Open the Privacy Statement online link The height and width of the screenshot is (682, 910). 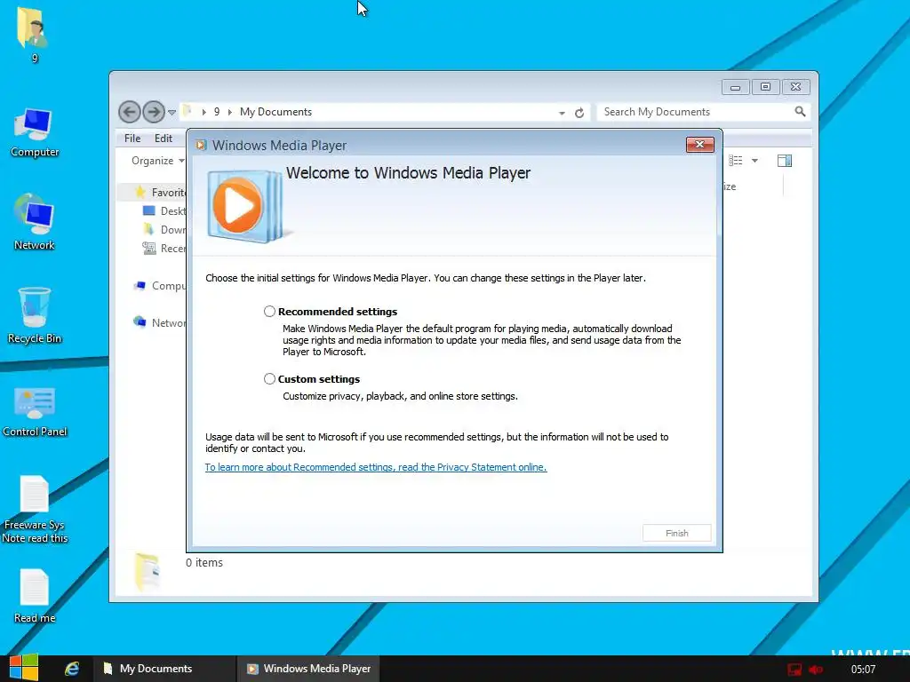click(376, 467)
